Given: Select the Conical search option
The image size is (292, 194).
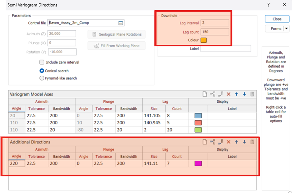Looking at the screenshot, I should pos(42,70).
